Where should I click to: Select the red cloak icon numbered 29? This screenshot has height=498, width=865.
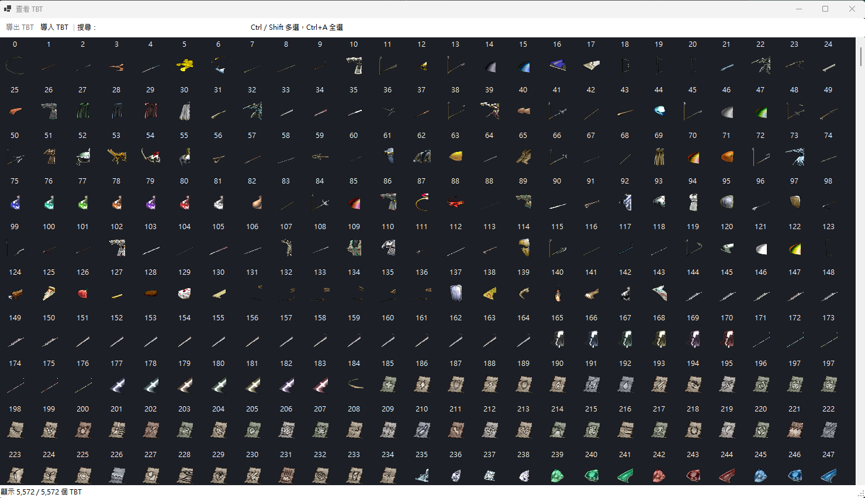point(151,111)
